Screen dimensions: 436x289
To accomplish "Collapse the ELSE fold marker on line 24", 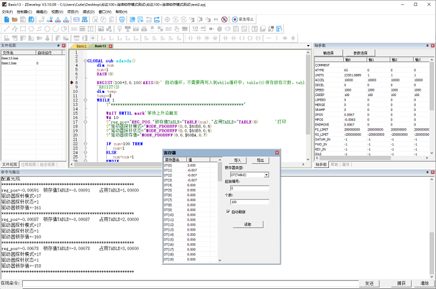I will 85,153.
